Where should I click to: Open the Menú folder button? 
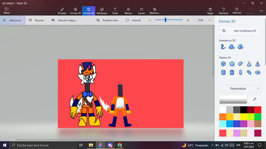click(7, 11)
